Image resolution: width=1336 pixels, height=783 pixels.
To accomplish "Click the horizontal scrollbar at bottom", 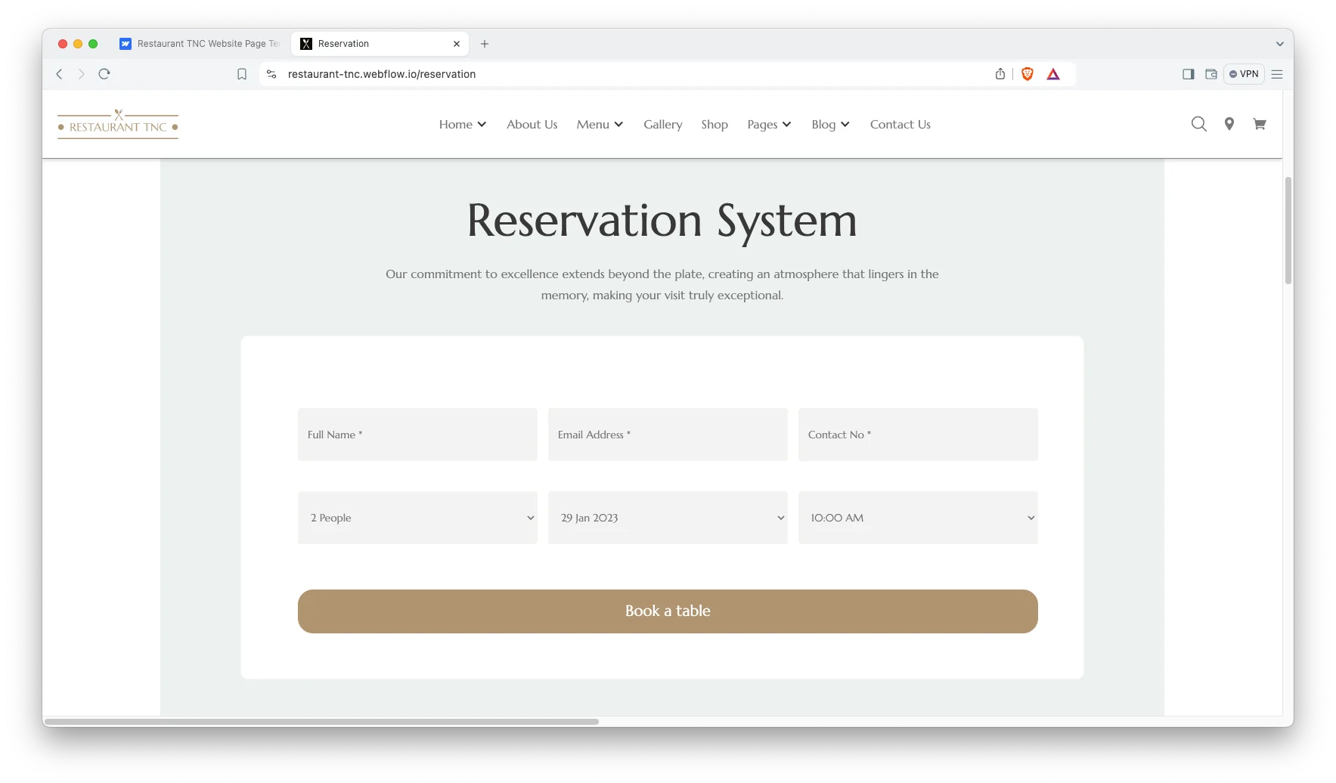I will [x=321, y=722].
